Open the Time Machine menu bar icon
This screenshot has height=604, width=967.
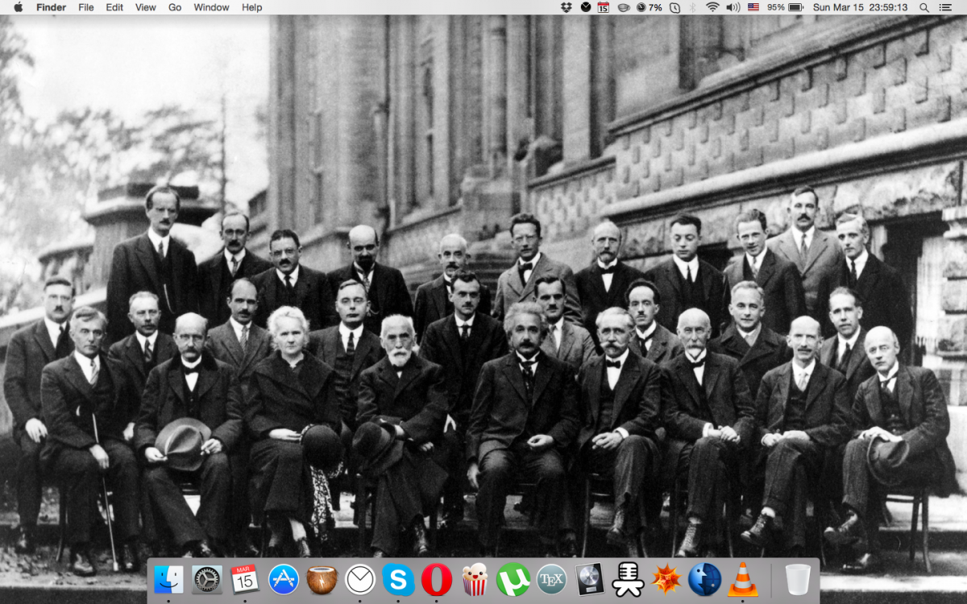pyautogui.click(x=674, y=7)
